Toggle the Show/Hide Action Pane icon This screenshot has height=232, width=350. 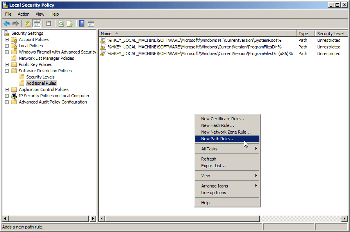coord(91,24)
